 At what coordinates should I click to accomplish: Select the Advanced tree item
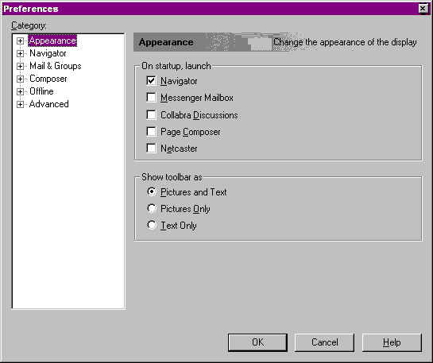49,104
